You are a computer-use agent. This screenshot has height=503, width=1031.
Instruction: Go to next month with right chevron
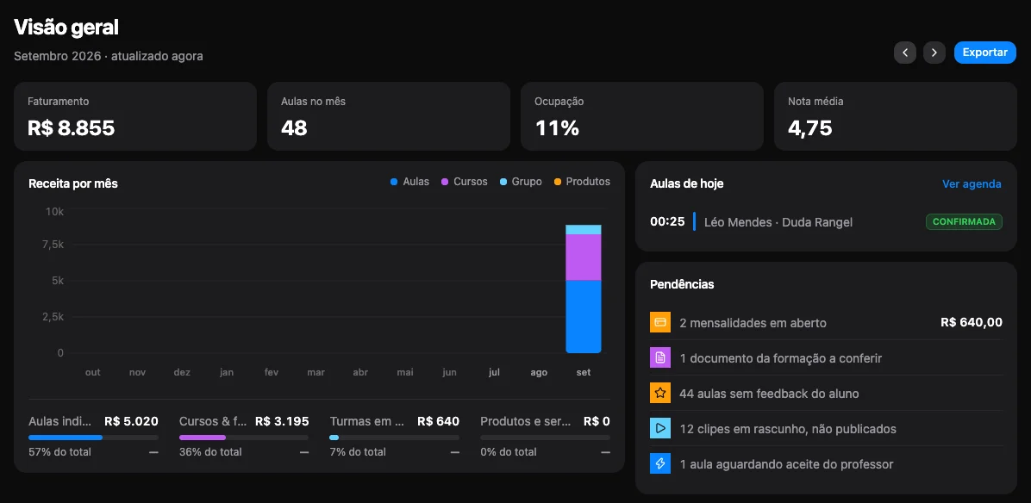(x=934, y=53)
